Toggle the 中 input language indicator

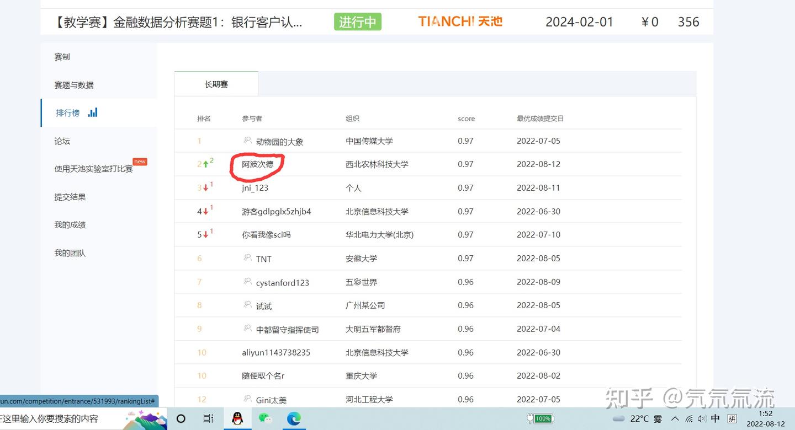click(x=715, y=418)
